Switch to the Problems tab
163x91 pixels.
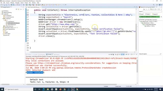pyautogui.click(x=29, y=55)
